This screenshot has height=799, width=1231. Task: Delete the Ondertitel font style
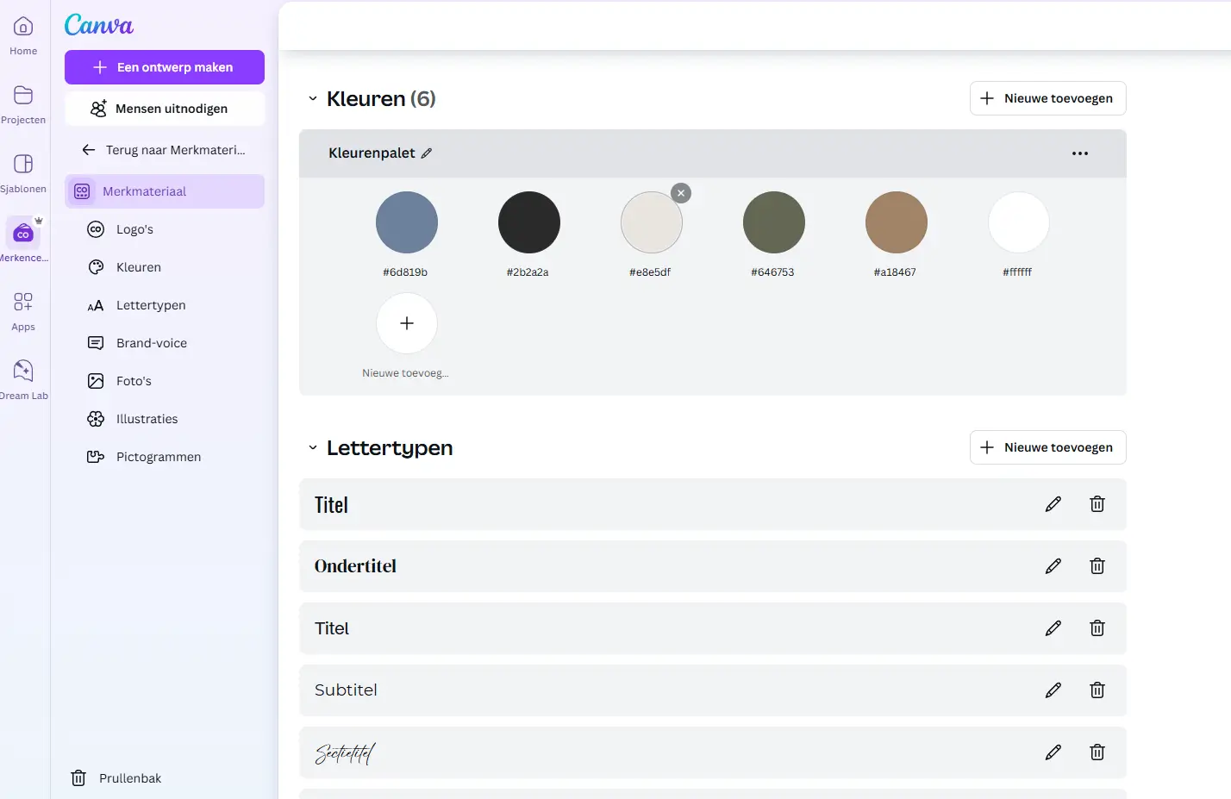coord(1097,566)
